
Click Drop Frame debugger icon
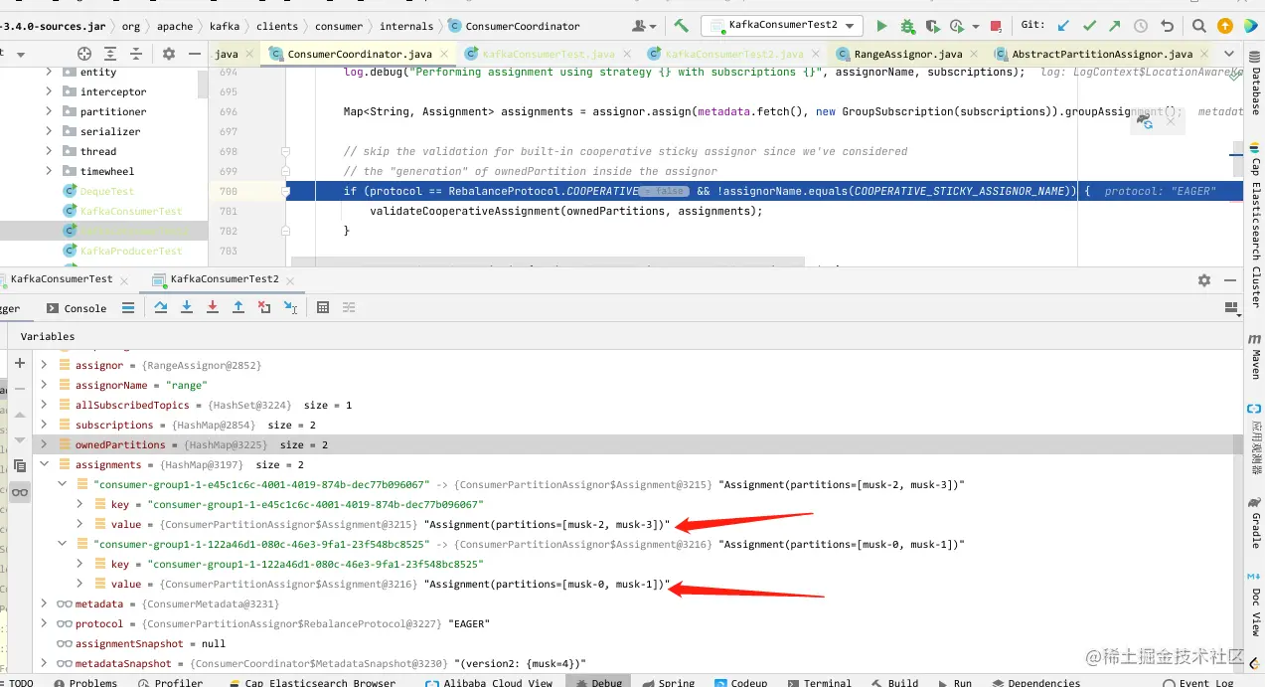pyautogui.click(x=264, y=308)
